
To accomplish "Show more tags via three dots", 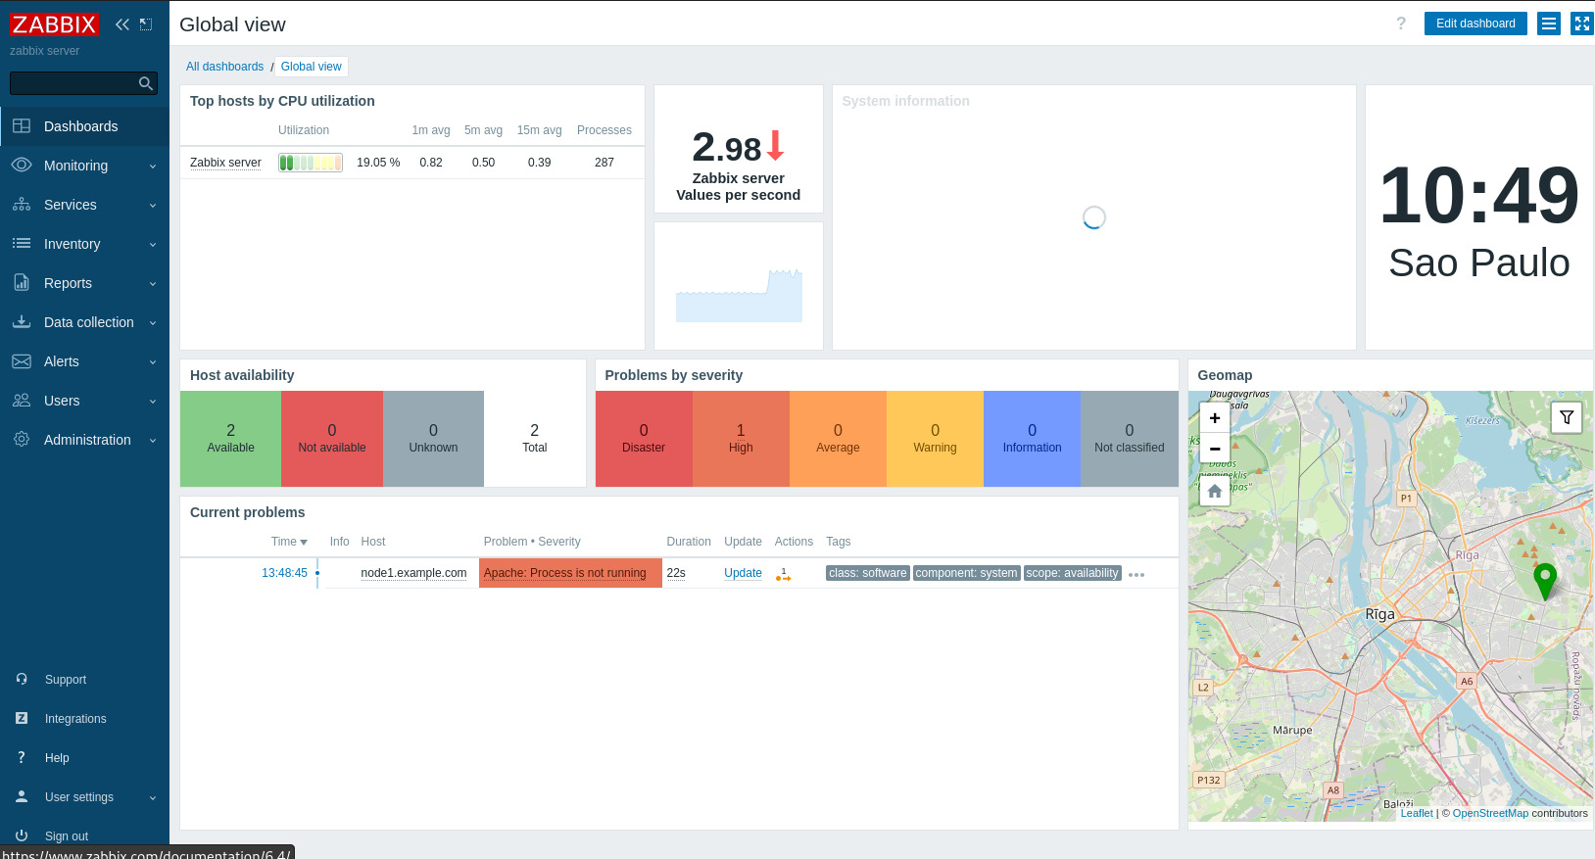I will 1136,575.
